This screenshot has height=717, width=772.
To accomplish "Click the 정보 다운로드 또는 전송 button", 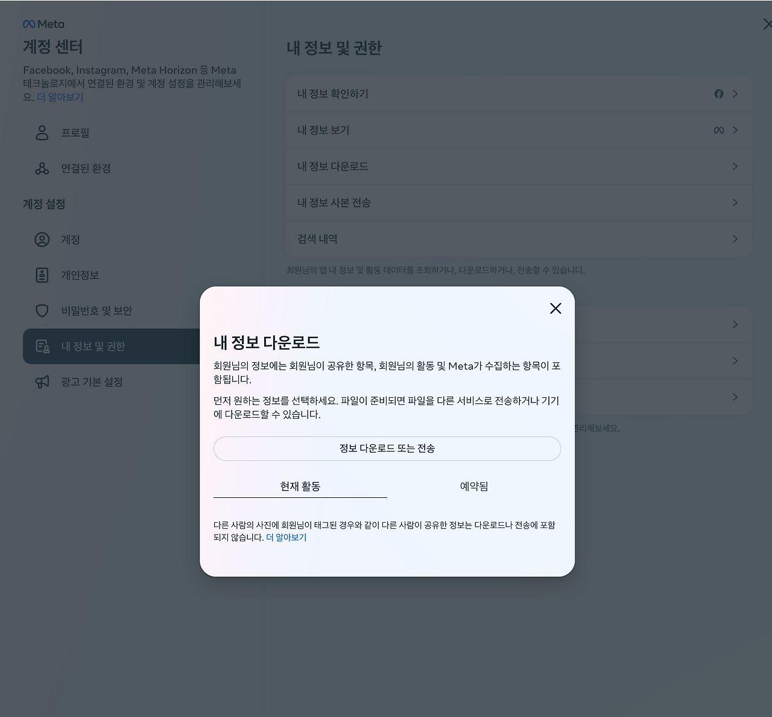I will [387, 448].
